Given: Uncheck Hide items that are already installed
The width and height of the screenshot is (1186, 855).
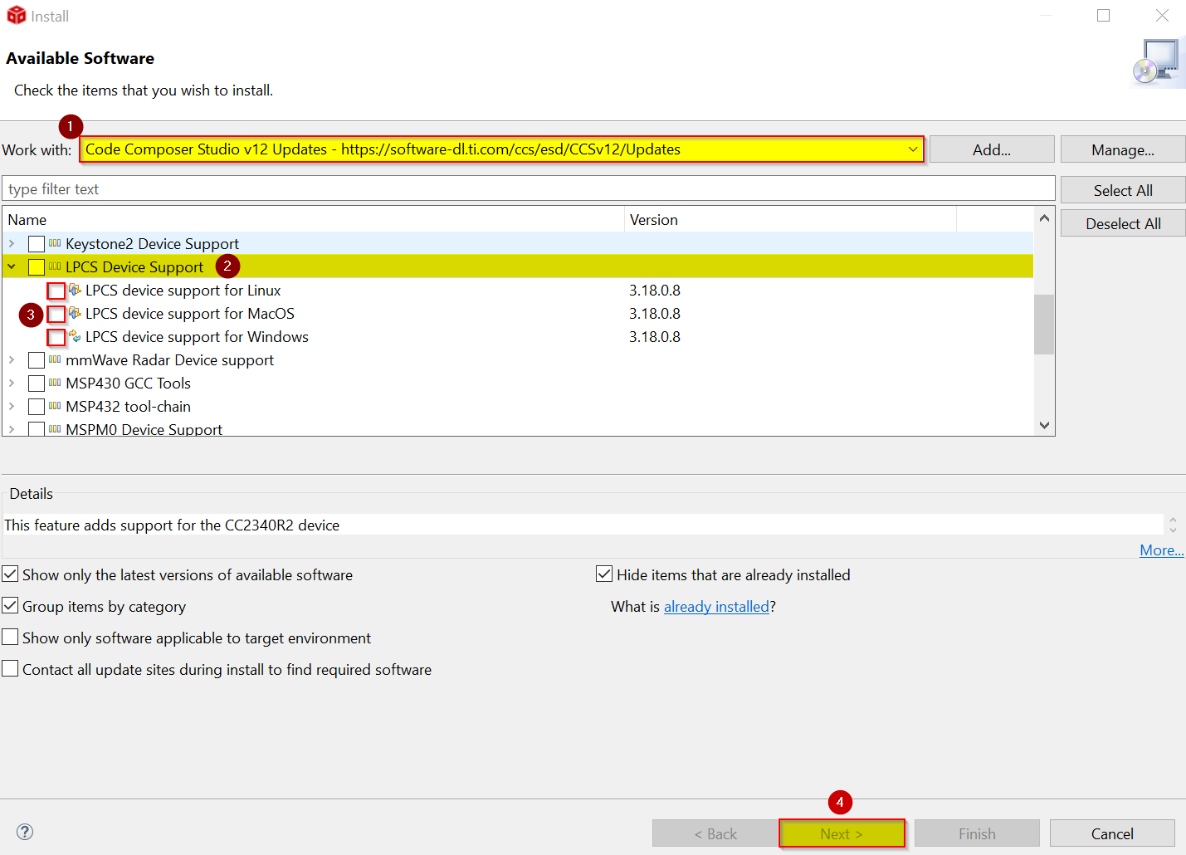Looking at the screenshot, I should pyautogui.click(x=604, y=574).
